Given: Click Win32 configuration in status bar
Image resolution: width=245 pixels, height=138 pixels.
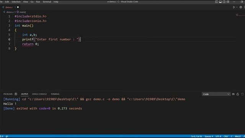Looking at the screenshot, I should tap(238, 136).
